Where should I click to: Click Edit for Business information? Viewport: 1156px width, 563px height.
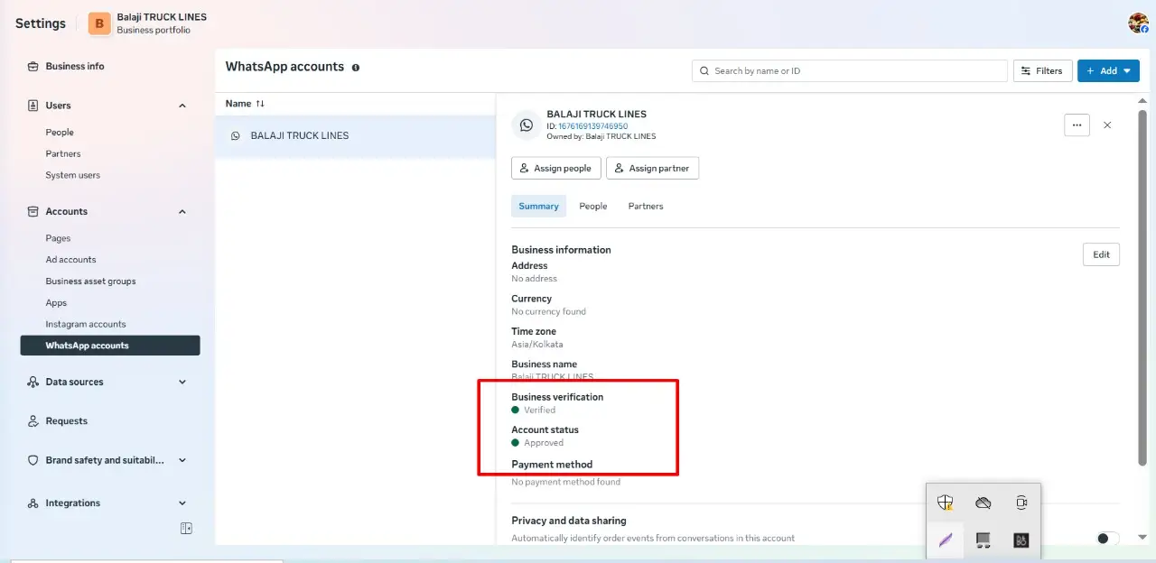point(1101,254)
